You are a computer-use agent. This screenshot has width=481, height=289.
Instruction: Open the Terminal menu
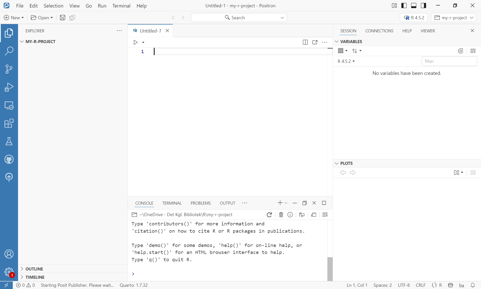pos(121,6)
